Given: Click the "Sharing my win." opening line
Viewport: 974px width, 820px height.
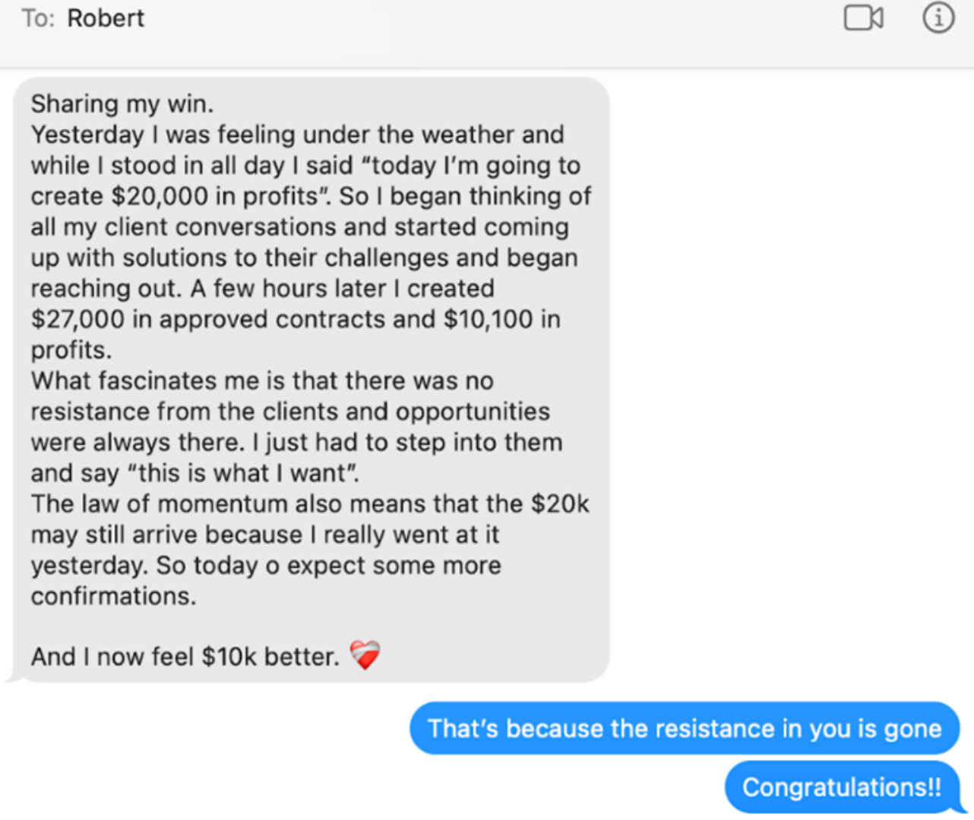Looking at the screenshot, I should (122, 103).
